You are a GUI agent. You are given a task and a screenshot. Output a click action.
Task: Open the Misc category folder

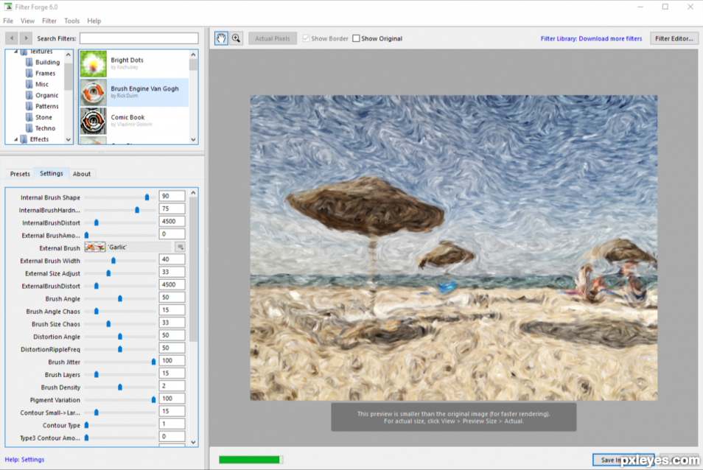click(37, 84)
